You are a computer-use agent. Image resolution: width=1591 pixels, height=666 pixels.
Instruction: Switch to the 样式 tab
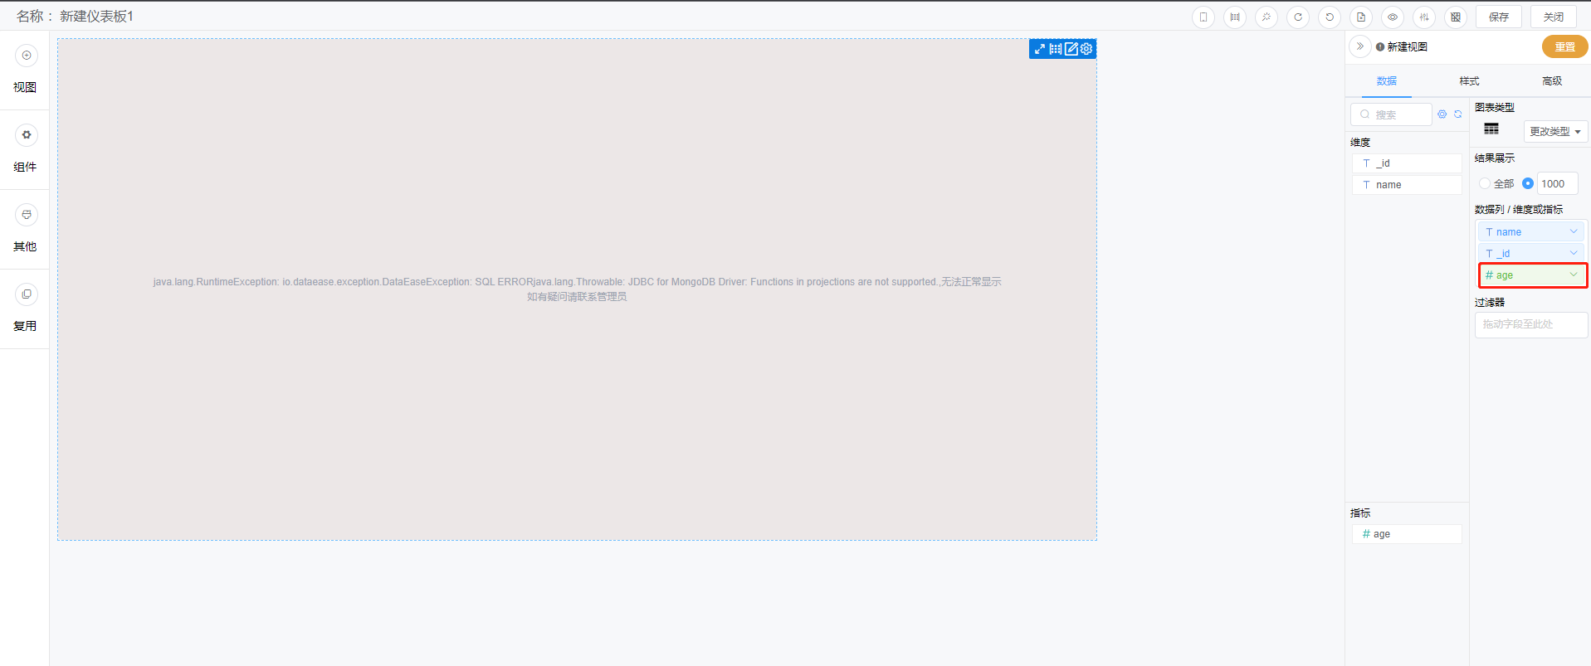click(x=1470, y=81)
